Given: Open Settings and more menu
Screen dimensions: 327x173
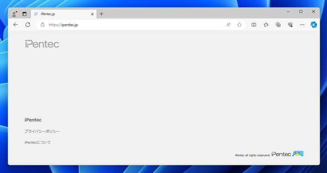Looking at the screenshot, I should pyautogui.click(x=302, y=25).
